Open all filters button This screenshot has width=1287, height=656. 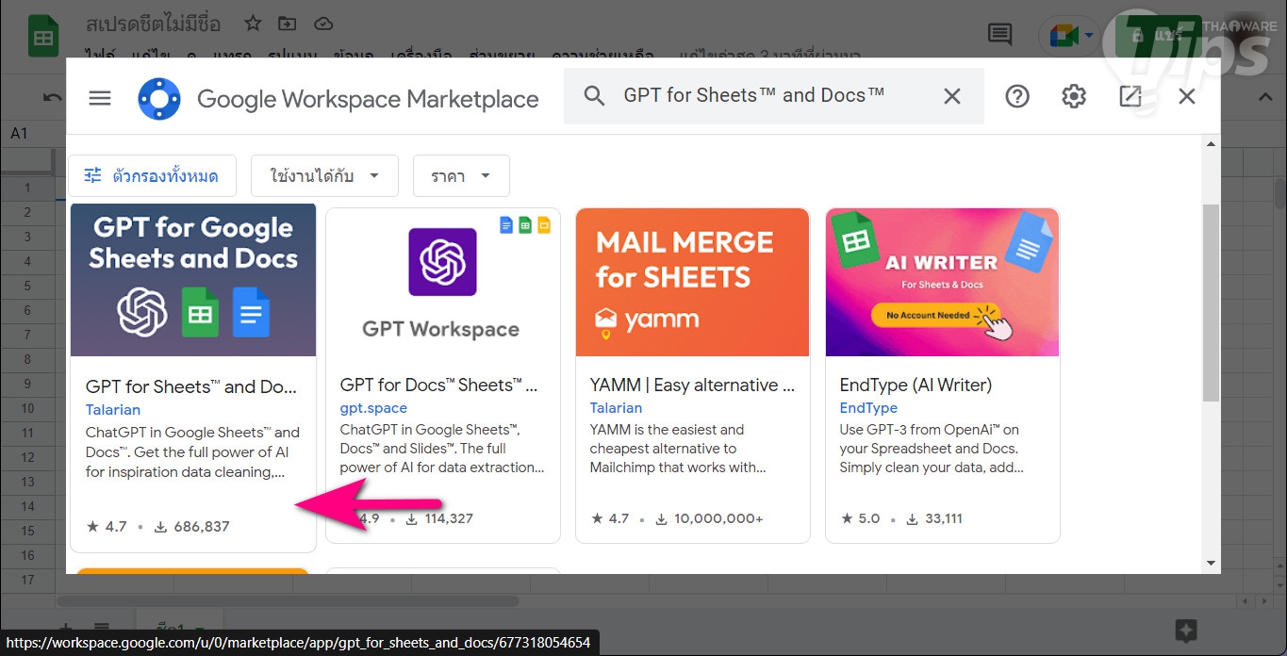[x=152, y=176]
